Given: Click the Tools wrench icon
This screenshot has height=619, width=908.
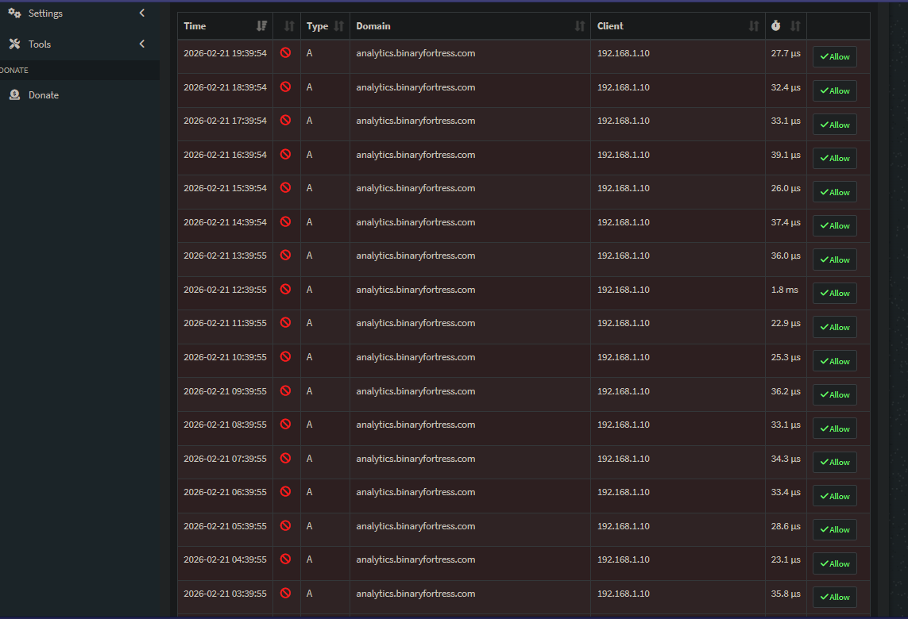Looking at the screenshot, I should tap(14, 44).
